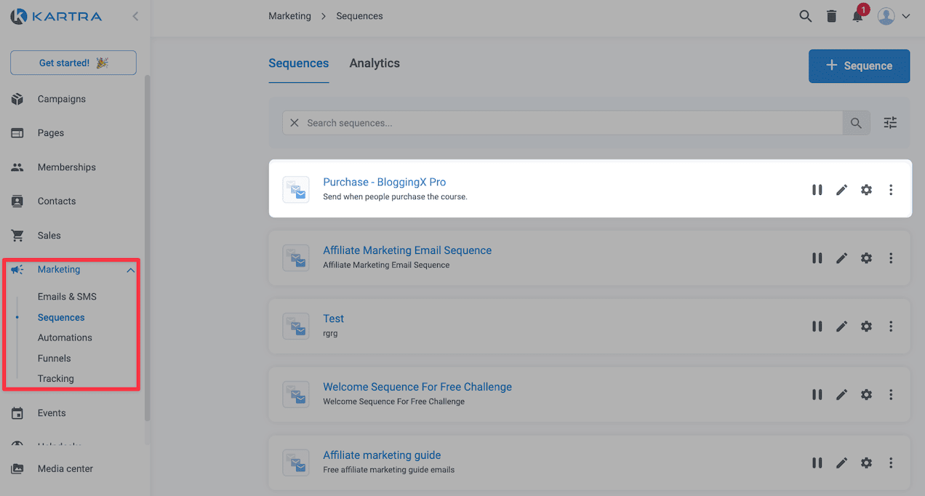Click the Marketing megaphone icon
The height and width of the screenshot is (496, 925).
tap(17, 270)
